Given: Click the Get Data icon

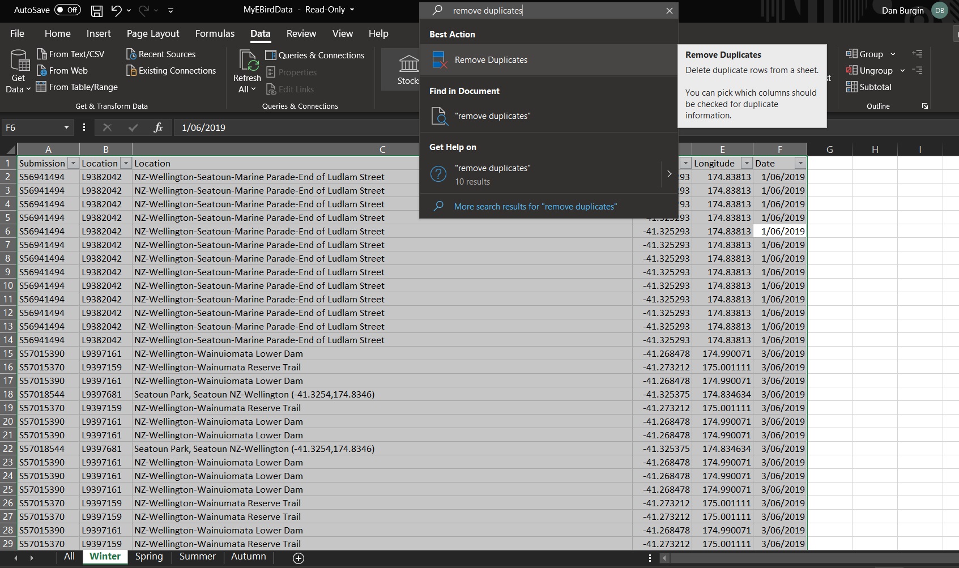Looking at the screenshot, I should [x=19, y=61].
